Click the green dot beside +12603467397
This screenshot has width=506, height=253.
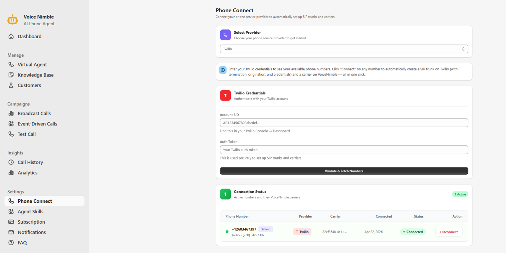pos(227,232)
